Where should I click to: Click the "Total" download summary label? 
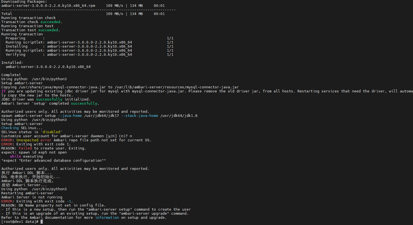click(7, 14)
